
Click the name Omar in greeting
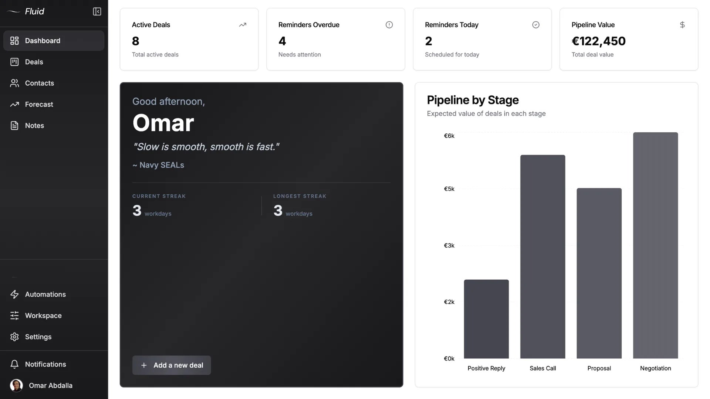163,123
